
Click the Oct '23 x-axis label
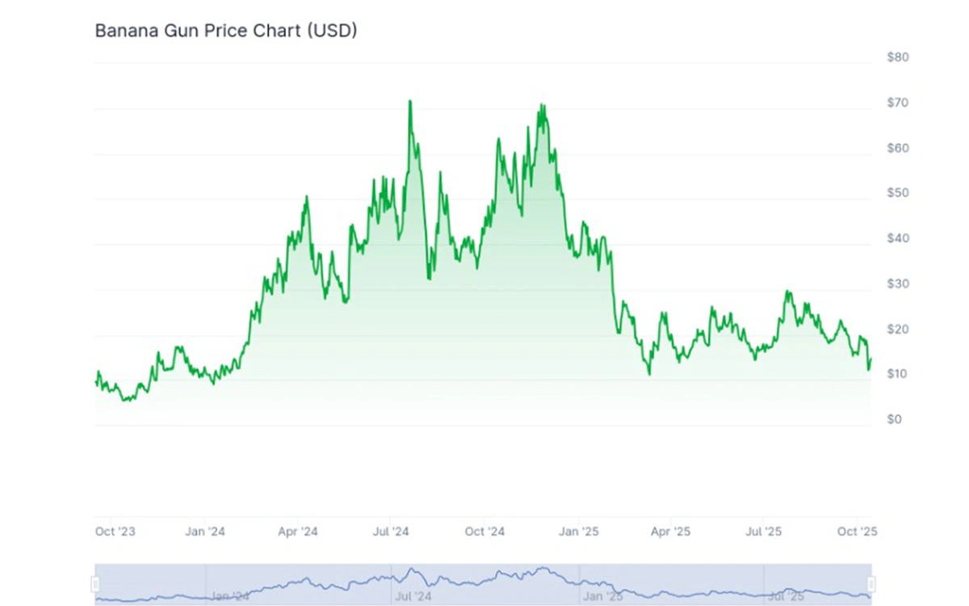point(115,532)
